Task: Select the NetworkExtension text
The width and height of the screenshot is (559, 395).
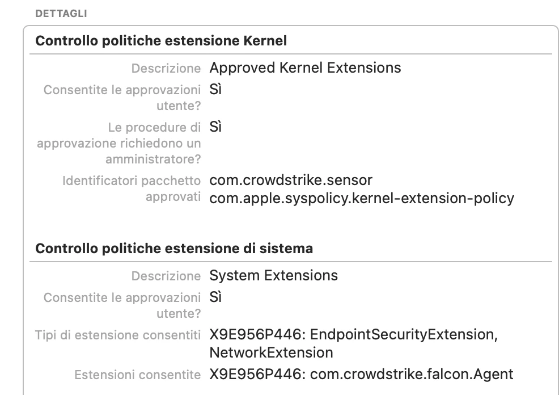Action: [271, 353]
